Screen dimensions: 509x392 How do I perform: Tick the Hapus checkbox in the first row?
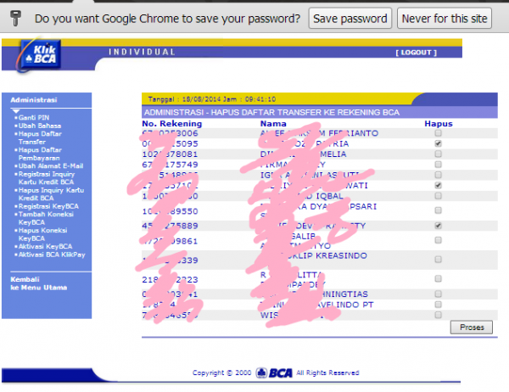pos(438,134)
